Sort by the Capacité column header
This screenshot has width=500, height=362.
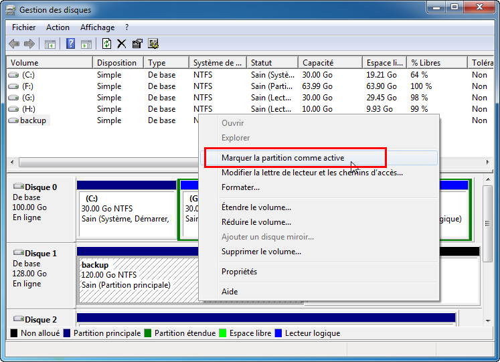331,63
